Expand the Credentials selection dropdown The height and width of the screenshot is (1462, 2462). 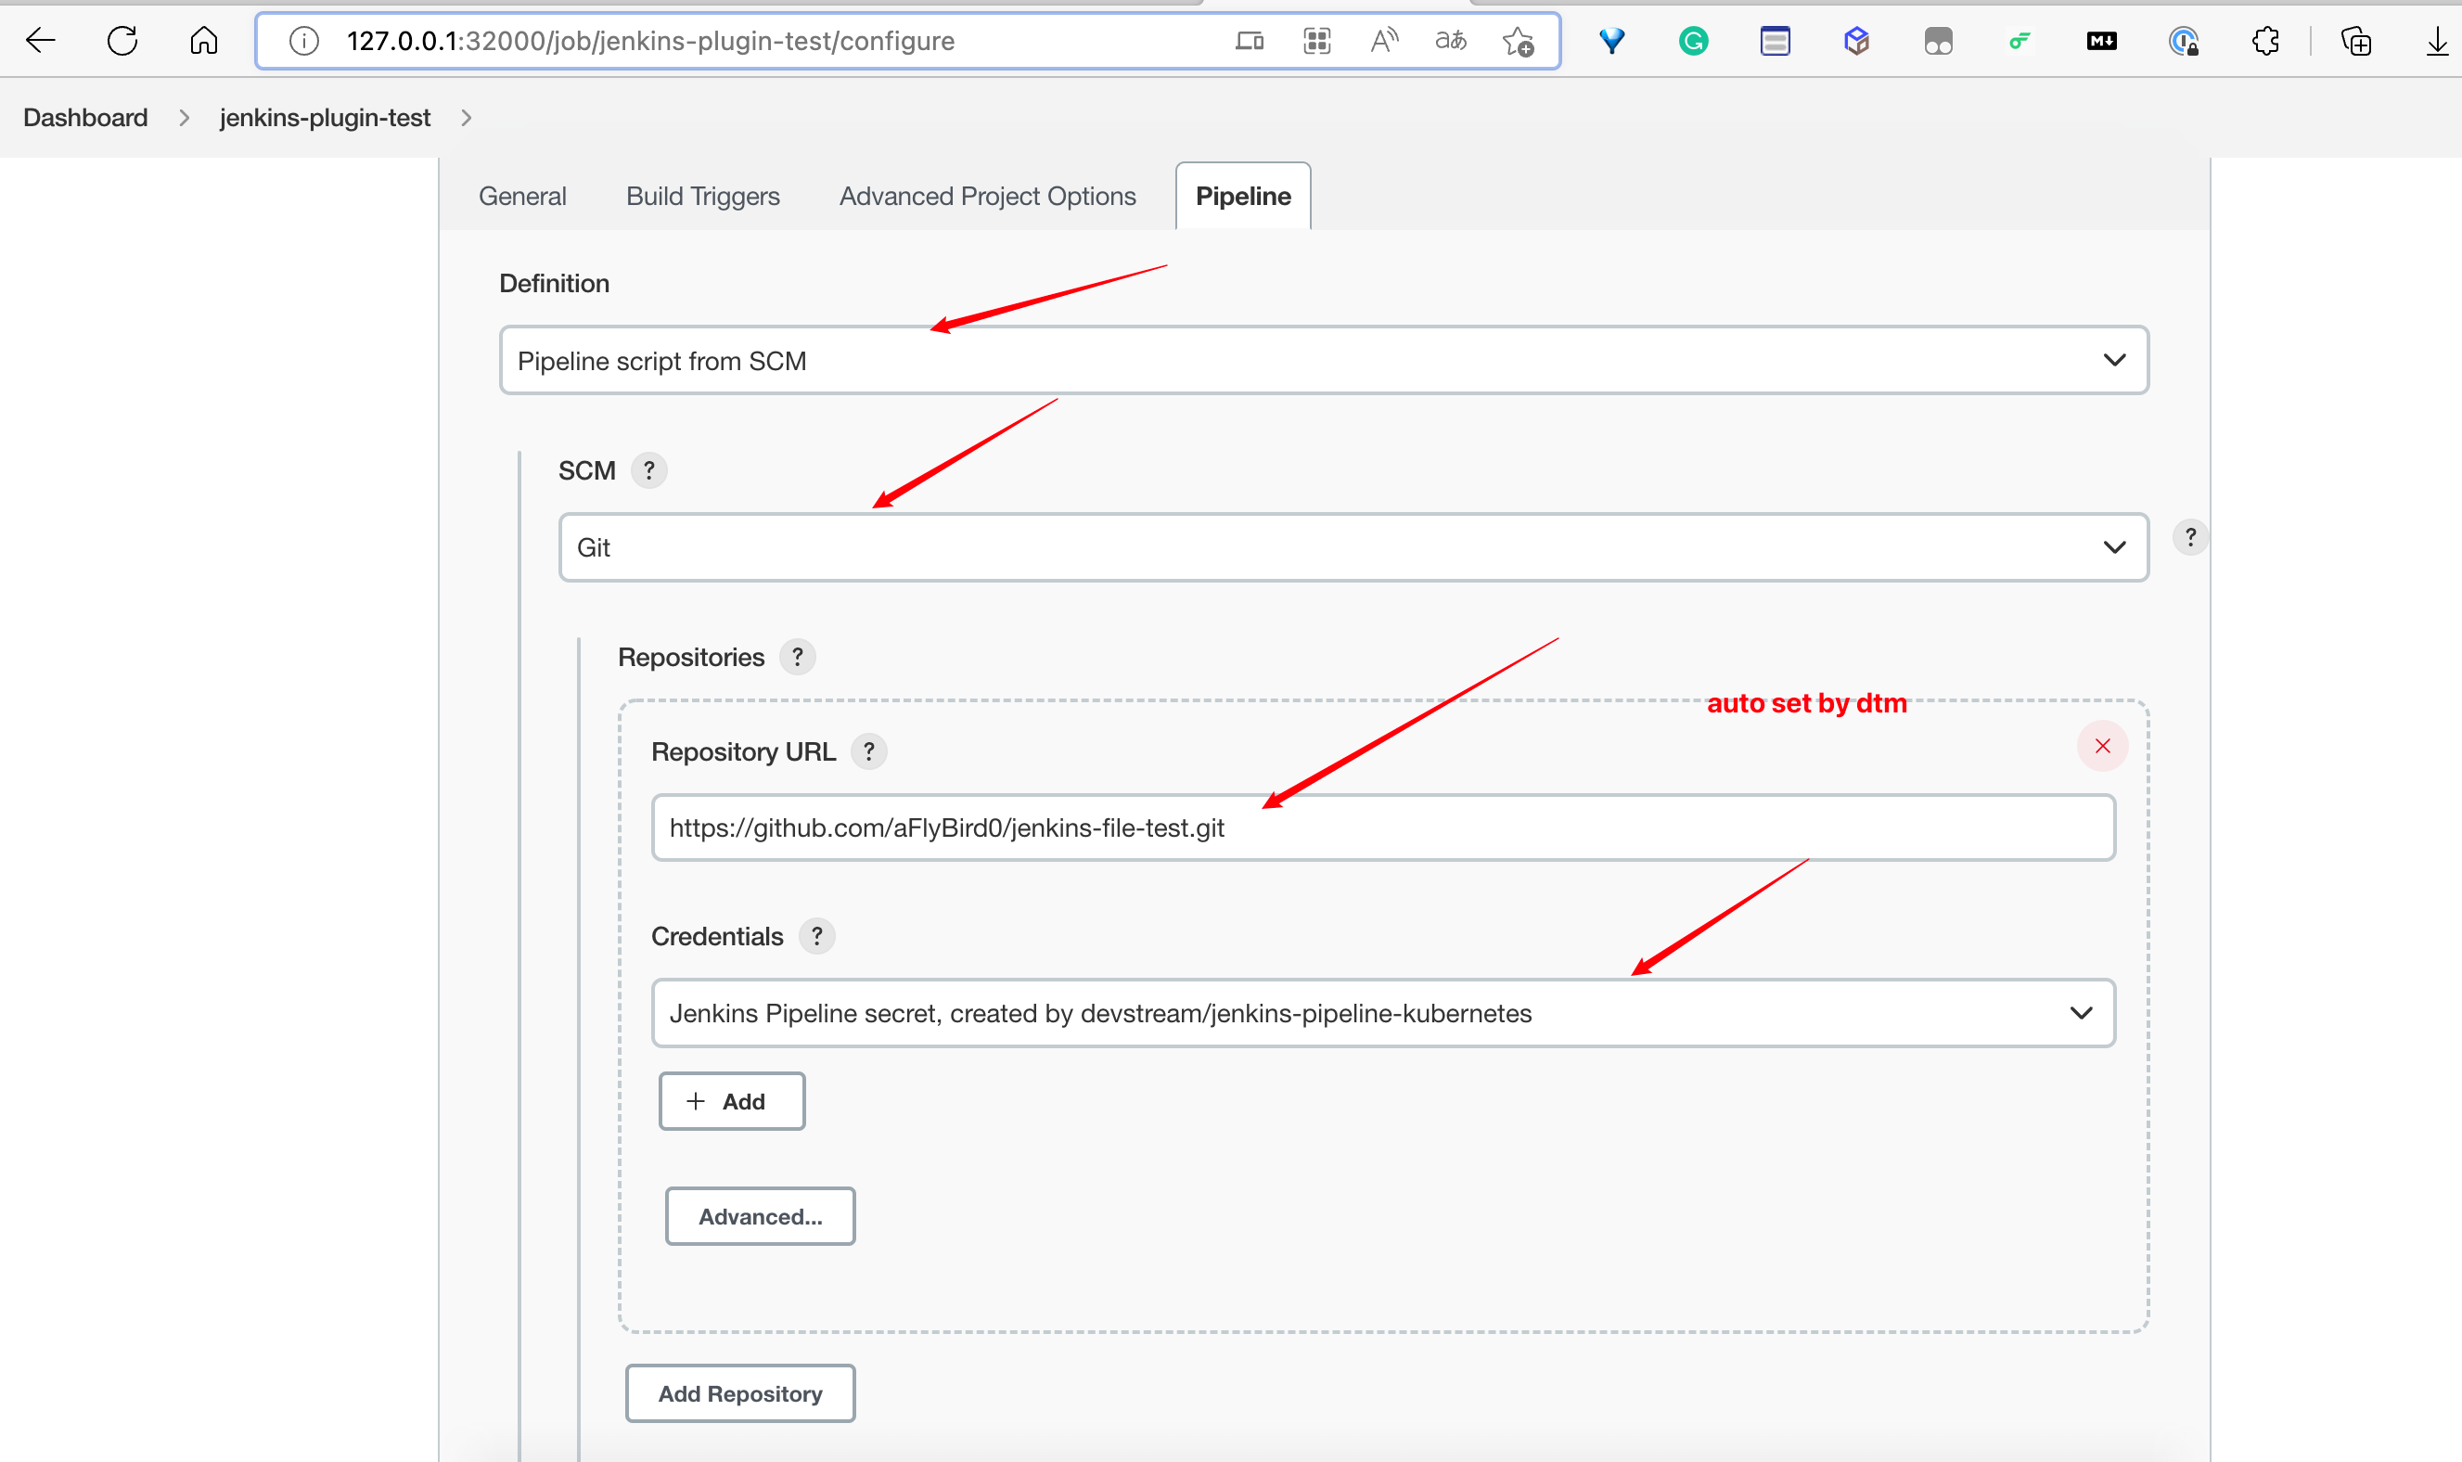point(1382,1013)
